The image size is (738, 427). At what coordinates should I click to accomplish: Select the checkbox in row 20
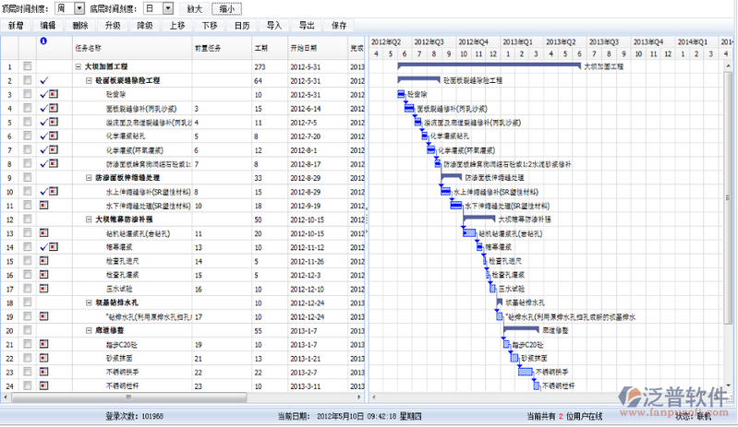coord(27,330)
